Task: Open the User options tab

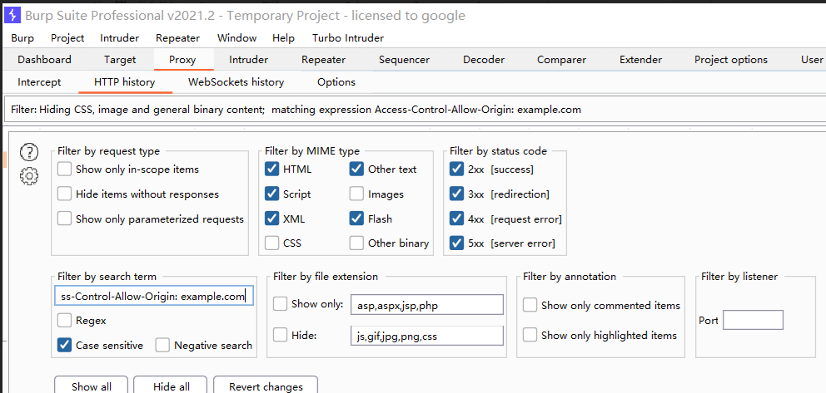Action: 812,59
